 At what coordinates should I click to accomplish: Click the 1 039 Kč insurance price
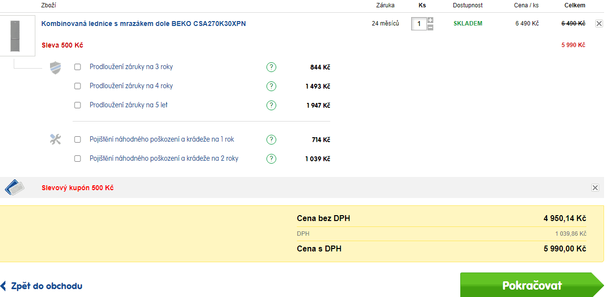coord(317,159)
